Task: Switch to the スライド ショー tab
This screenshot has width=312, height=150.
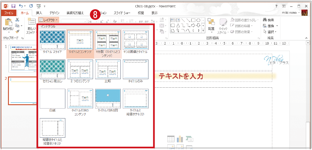Action: [122, 13]
